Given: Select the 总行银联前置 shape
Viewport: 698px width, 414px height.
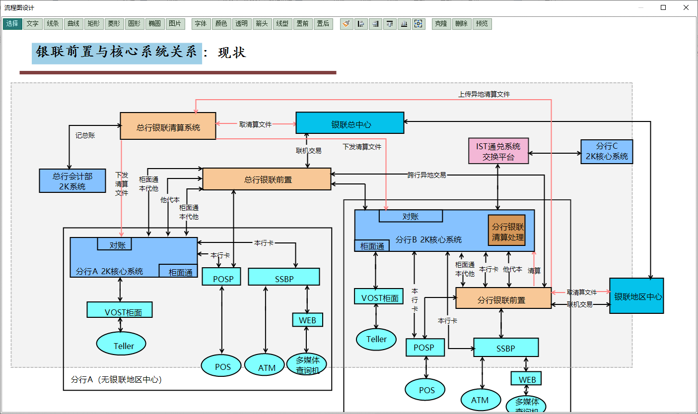Looking at the screenshot, I should click(267, 179).
